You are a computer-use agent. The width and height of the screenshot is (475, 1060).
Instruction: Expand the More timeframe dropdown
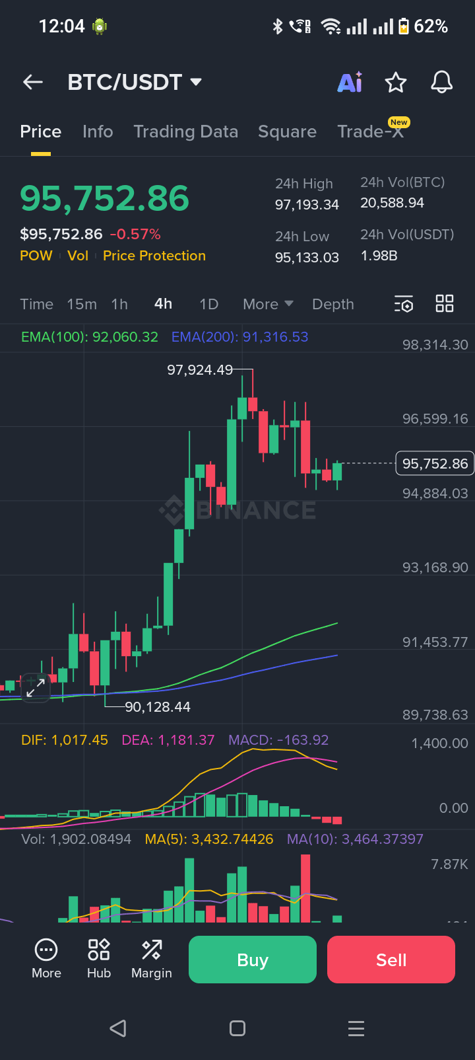pos(268,304)
